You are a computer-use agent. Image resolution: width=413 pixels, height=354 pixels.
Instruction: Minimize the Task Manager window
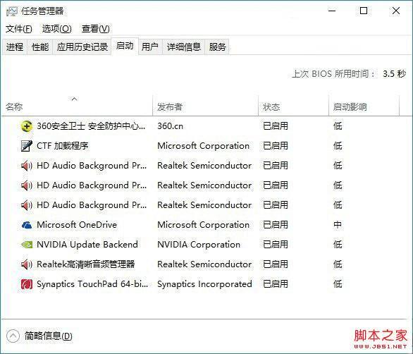[332, 11]
